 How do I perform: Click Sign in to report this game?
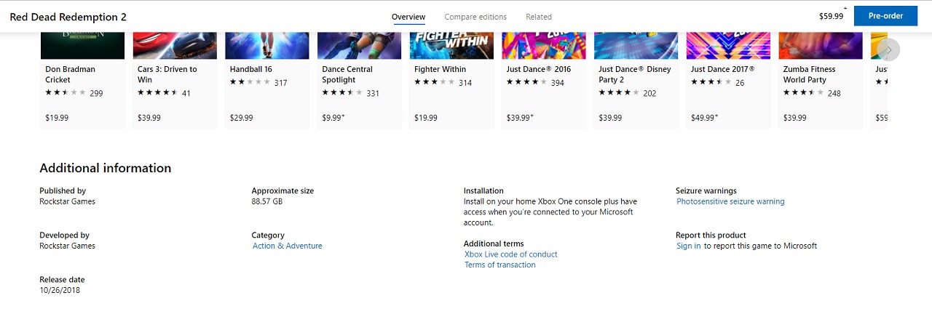tap(689, 246)
